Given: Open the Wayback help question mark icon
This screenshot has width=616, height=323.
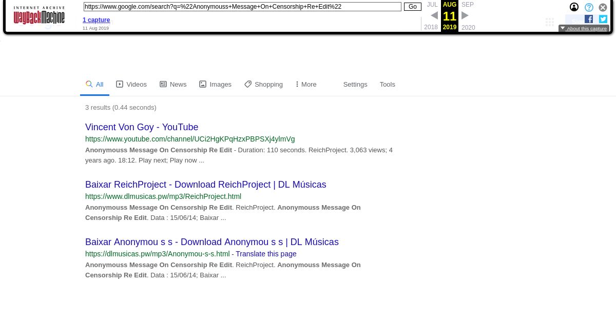Looking at the screenshot, I should click(589, 7).
